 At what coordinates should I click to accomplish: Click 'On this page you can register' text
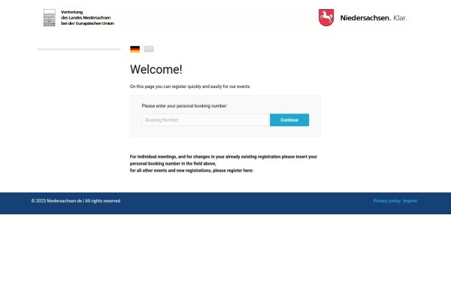[x=190, y=86]
